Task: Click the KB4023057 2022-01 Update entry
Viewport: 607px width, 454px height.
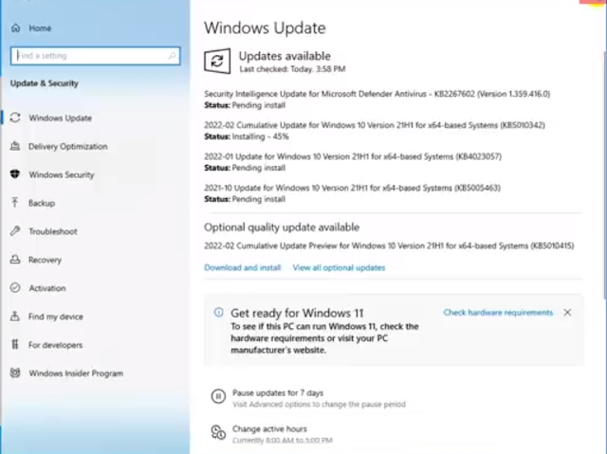Action: [x=353, y=156]
